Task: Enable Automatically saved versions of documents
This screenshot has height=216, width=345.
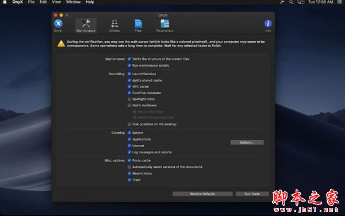Action: tap(129, 167)
